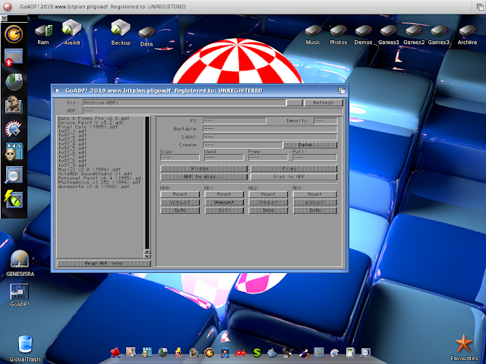Collapse the left panel via top arrow
The width and height of the screenshot is (486, 364).
4,18
